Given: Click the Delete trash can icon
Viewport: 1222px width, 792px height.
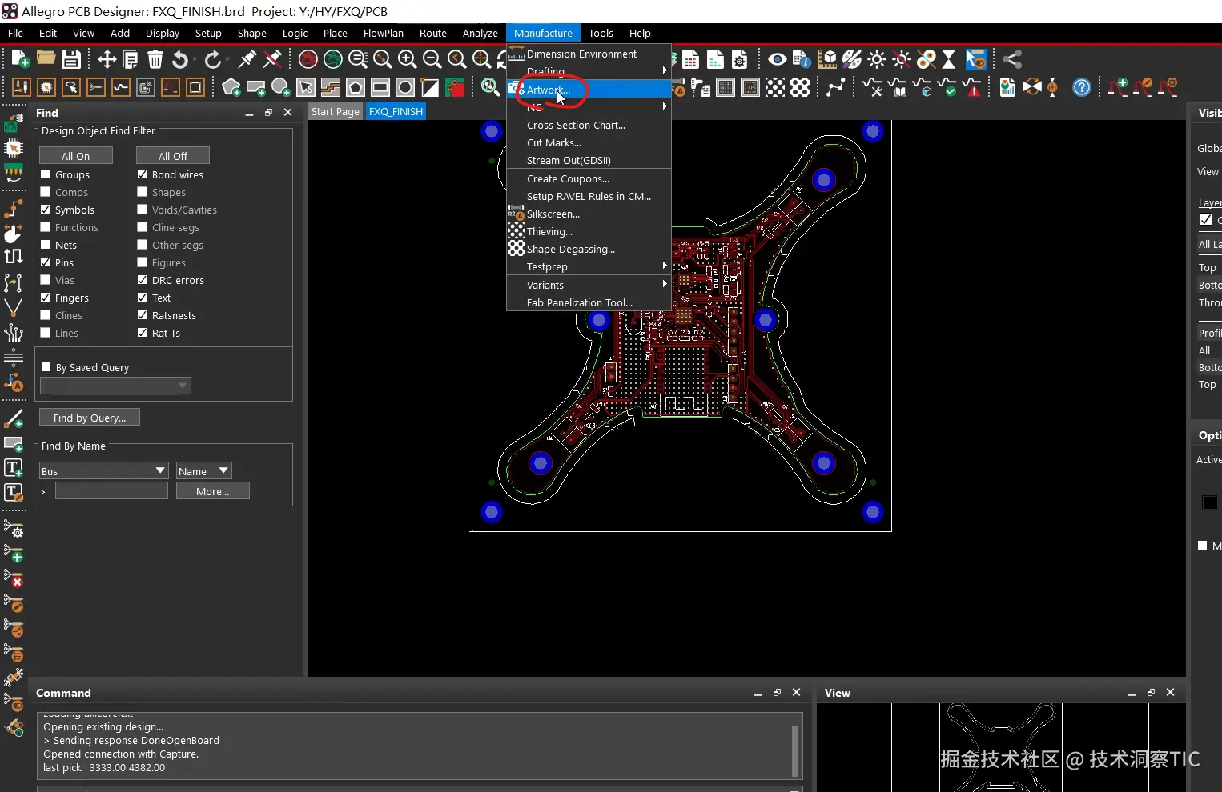Looking at the screenshot, I should (x=155, y=59).
